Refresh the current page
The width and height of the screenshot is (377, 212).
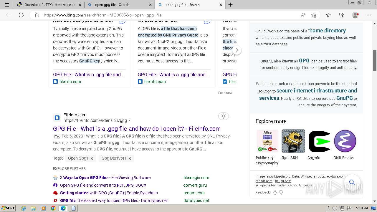(x=21, y=15)
